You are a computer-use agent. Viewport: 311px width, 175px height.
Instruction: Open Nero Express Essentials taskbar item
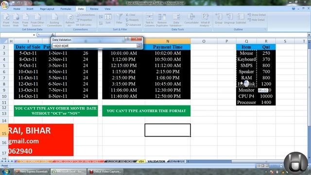point(32,172)
